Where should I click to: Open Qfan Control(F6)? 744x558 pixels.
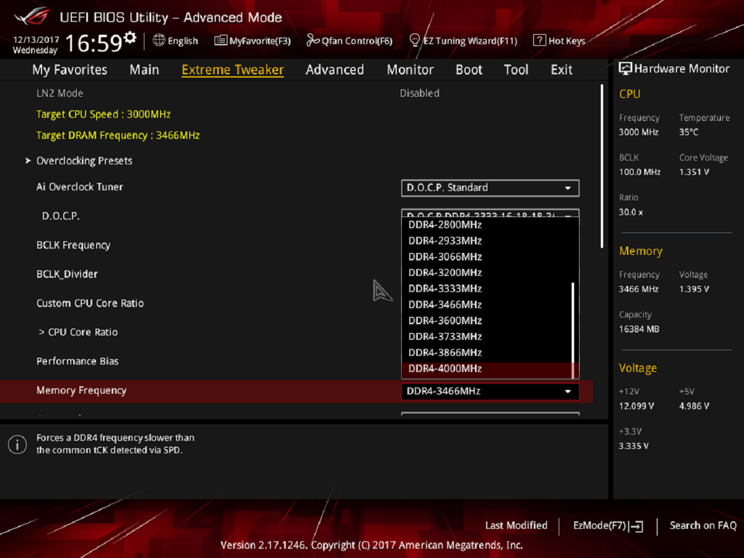(x=350, y=41)
